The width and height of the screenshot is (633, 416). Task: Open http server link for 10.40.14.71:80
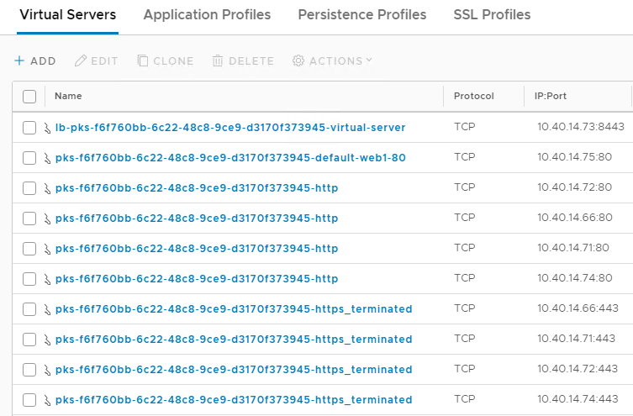click(x=197, y=249)
